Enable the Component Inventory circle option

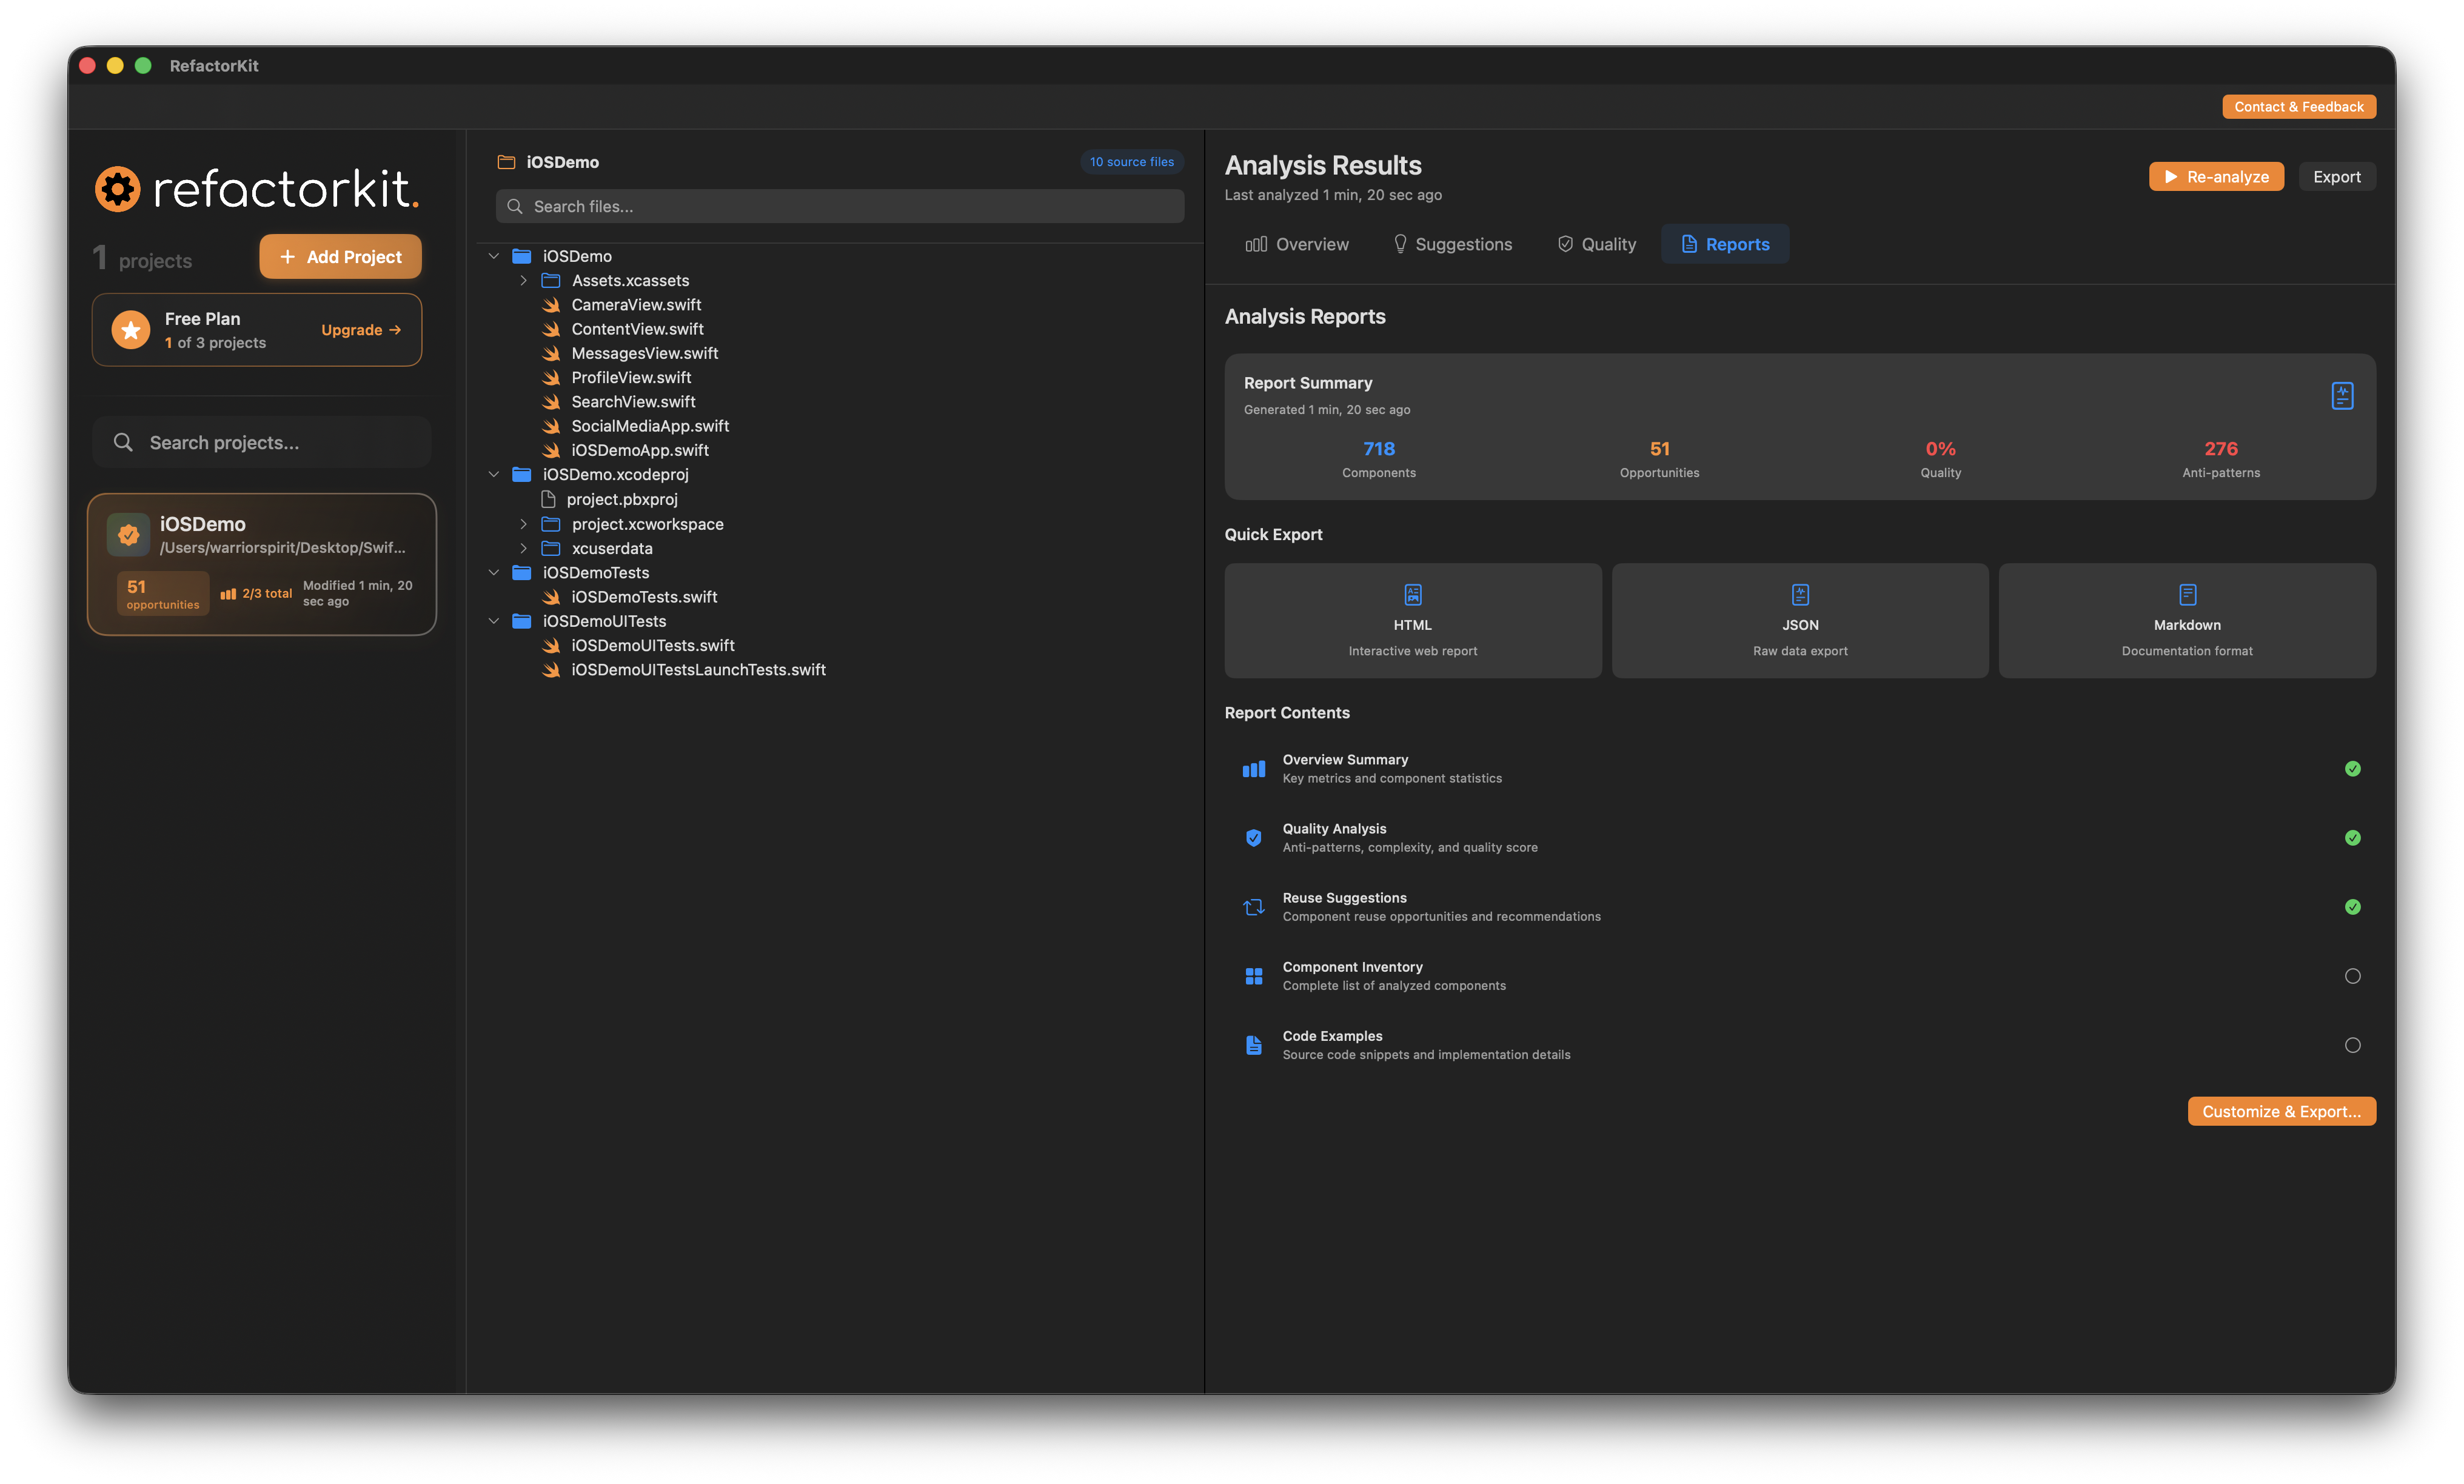click(x=2352, y=976)
